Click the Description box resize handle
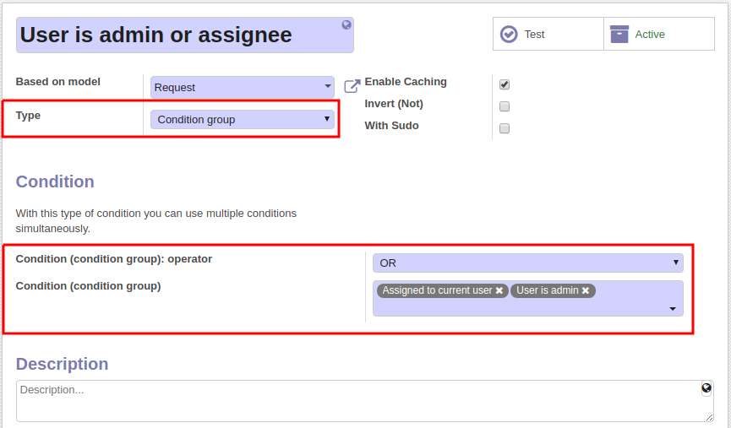 tap(709, 417)
